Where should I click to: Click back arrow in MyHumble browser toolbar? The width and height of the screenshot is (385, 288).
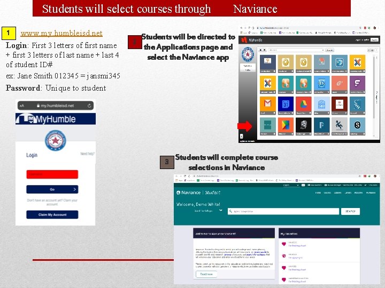[241, 28]
